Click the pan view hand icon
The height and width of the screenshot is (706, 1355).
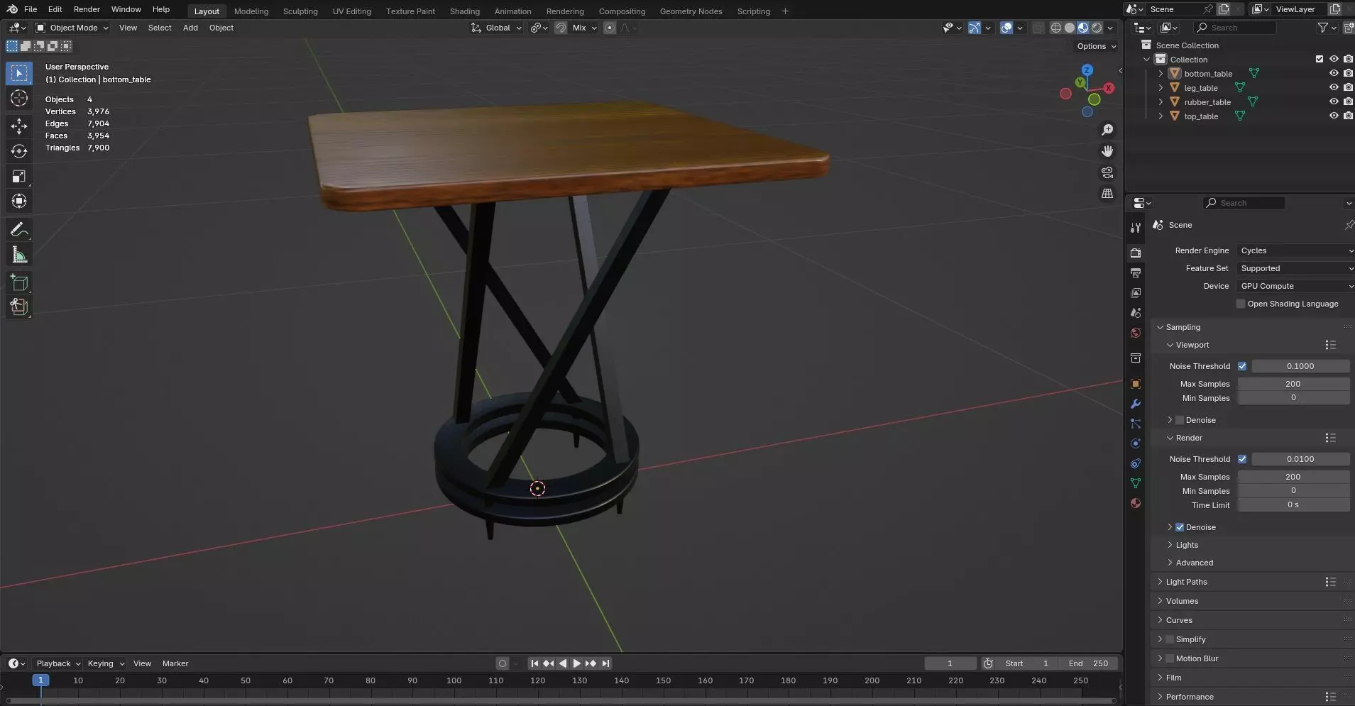[x=1107, y=151]
